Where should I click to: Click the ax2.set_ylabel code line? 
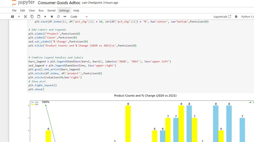tap(58, 42)
